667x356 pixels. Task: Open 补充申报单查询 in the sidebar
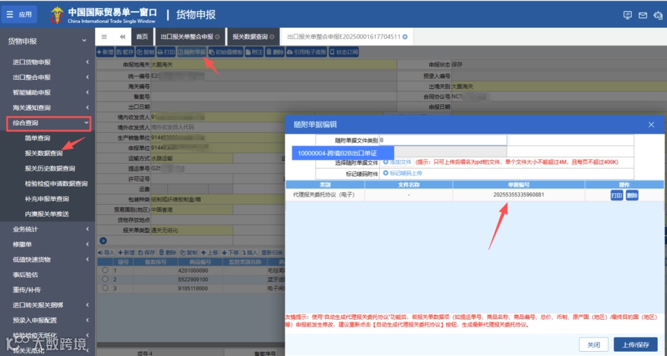click(x=47, y=199)
